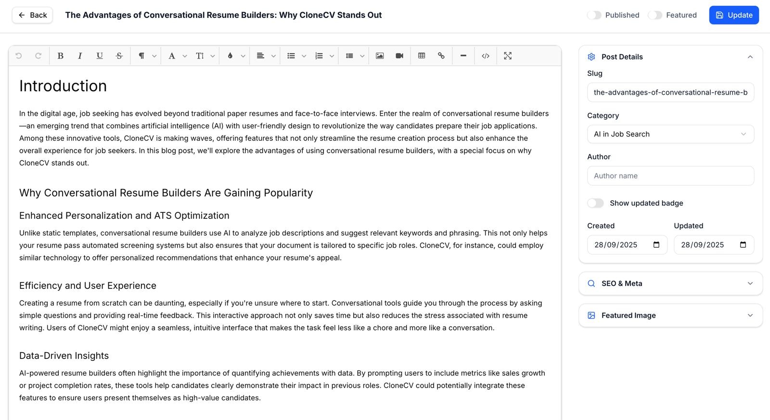770x420 pixels.
Task: Click the Updated date field
Action: click(x=714, y=245)
